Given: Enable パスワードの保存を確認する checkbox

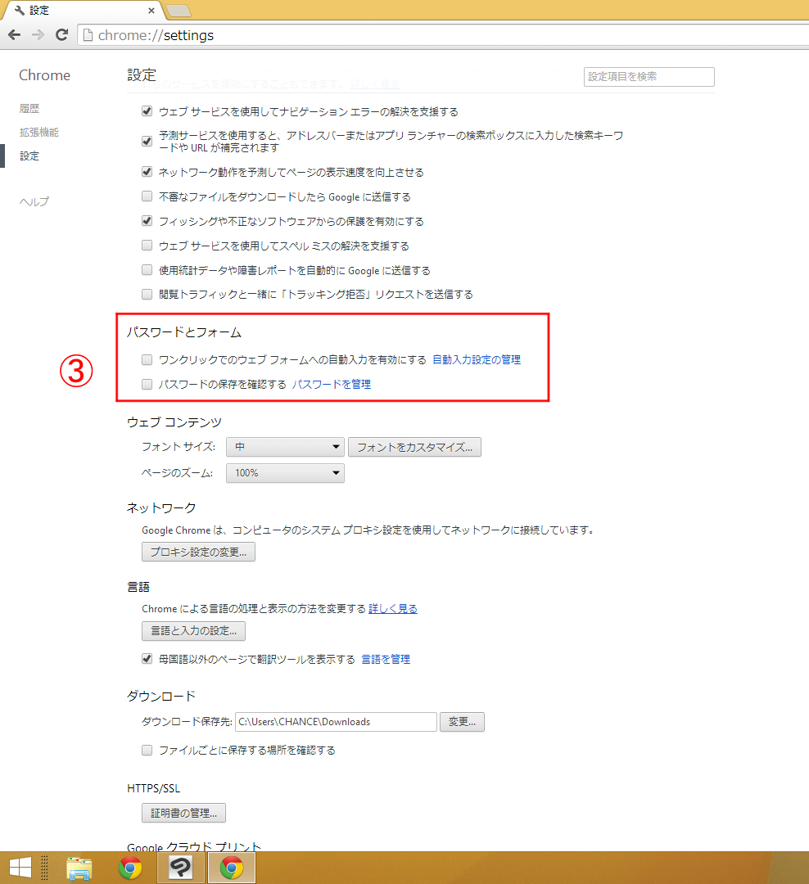Looking at the screenshot, I should 147,385.
